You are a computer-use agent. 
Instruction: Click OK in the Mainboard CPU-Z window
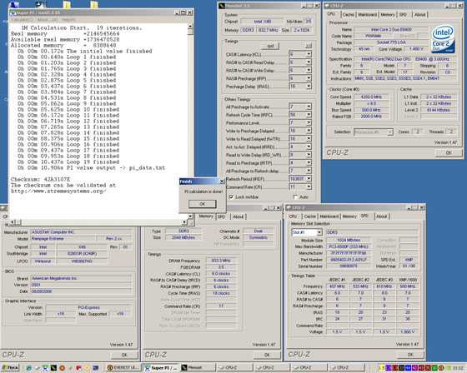(x=124, y=355)
